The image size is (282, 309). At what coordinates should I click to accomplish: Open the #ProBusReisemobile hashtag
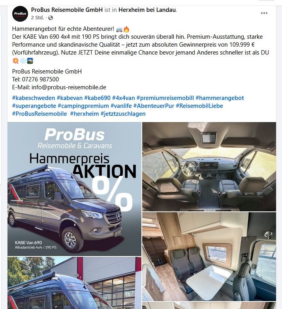pos(39,114)
